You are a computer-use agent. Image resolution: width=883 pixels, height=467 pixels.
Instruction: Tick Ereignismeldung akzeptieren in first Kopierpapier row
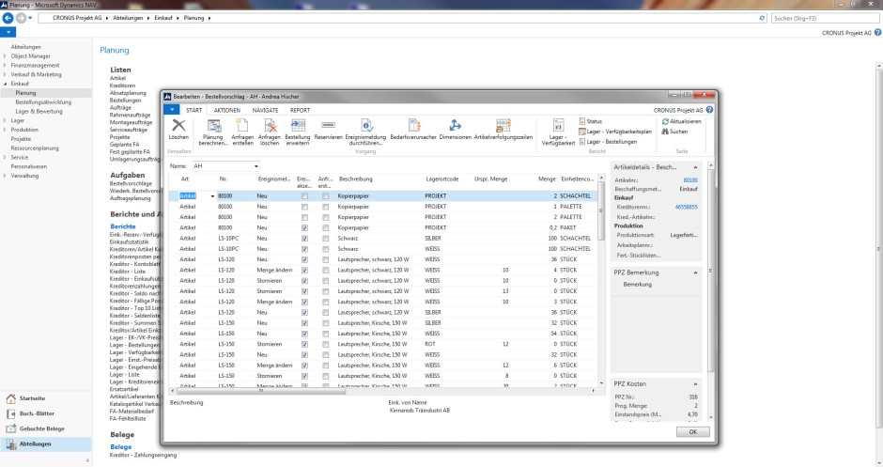click(302, 195)
